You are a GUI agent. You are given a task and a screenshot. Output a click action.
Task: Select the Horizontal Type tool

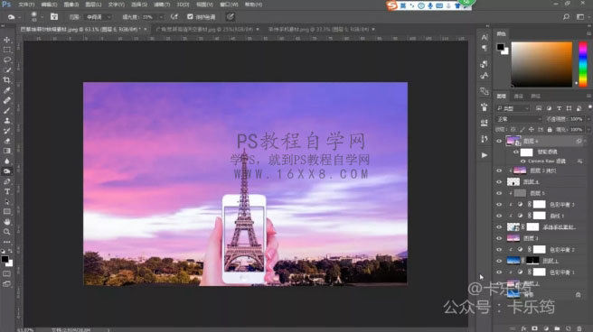coord(7,191)
